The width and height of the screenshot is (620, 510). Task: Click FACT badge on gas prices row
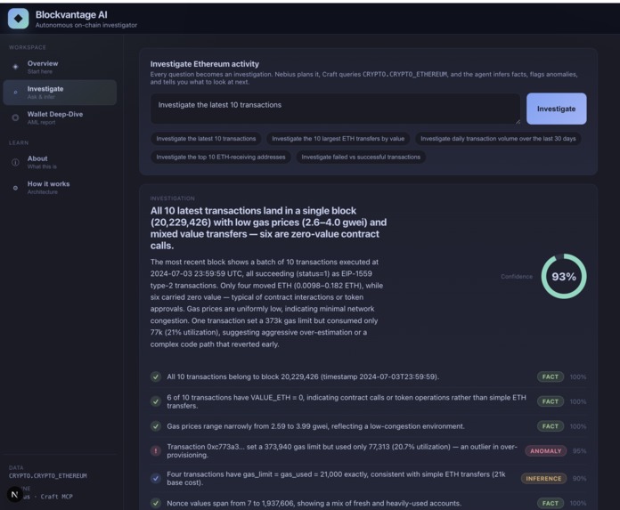(x=550, y=426)
